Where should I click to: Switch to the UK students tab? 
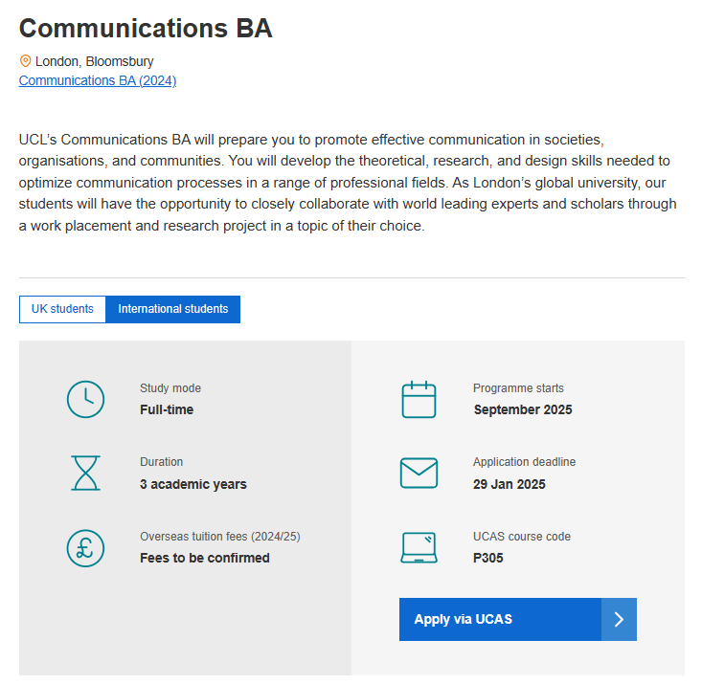62,309
